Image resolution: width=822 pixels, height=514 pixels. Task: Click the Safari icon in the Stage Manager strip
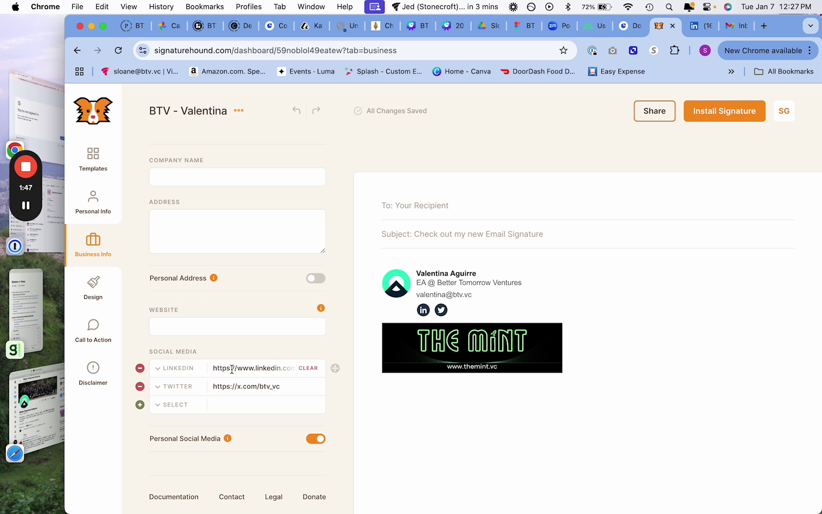15,454
